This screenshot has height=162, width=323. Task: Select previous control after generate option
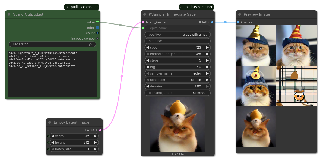(147, 54)
